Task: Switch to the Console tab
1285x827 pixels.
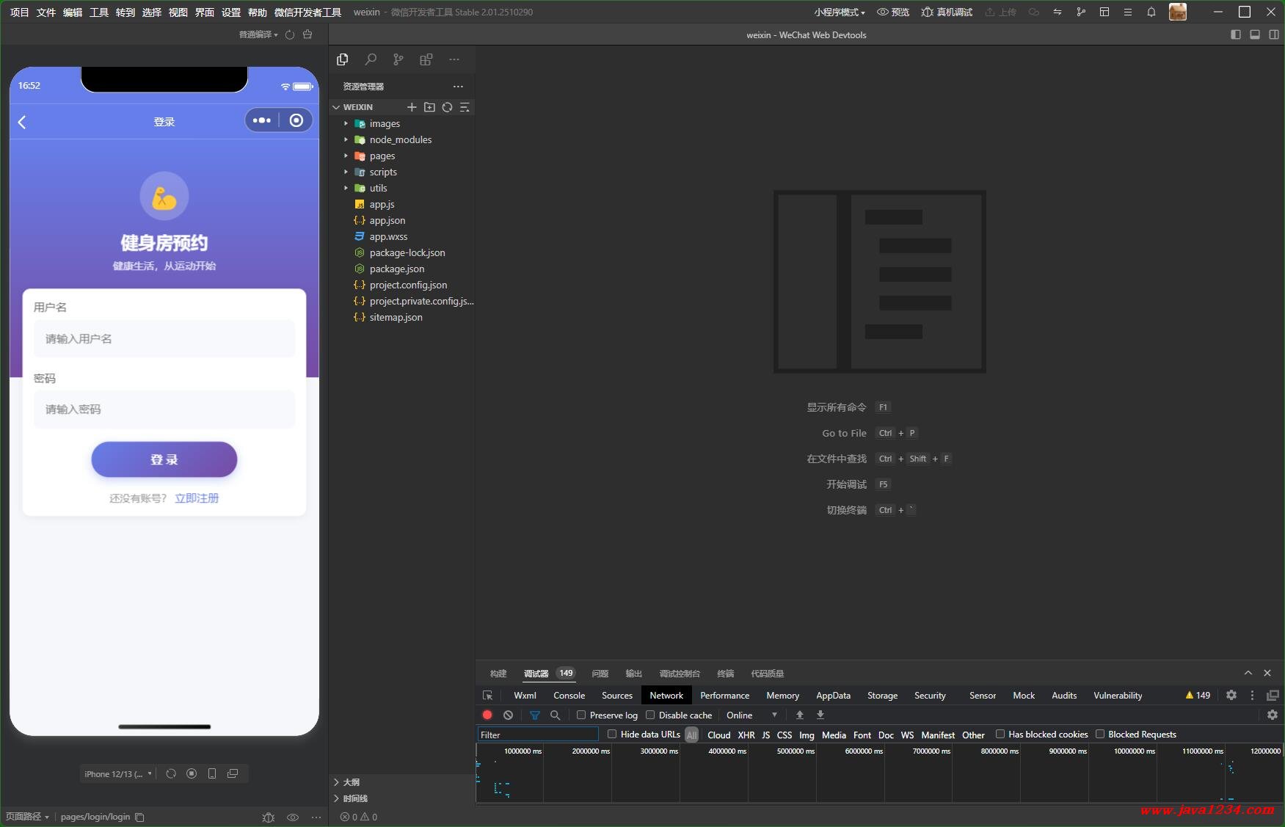Action: click(x=569, y=695)
